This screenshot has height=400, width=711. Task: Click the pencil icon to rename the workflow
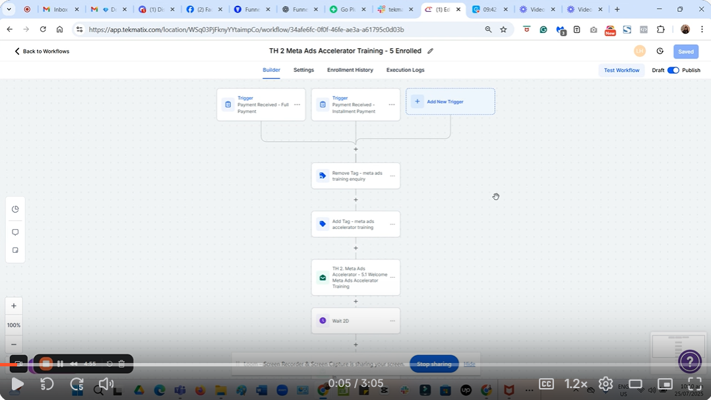[x=430, y=51]
